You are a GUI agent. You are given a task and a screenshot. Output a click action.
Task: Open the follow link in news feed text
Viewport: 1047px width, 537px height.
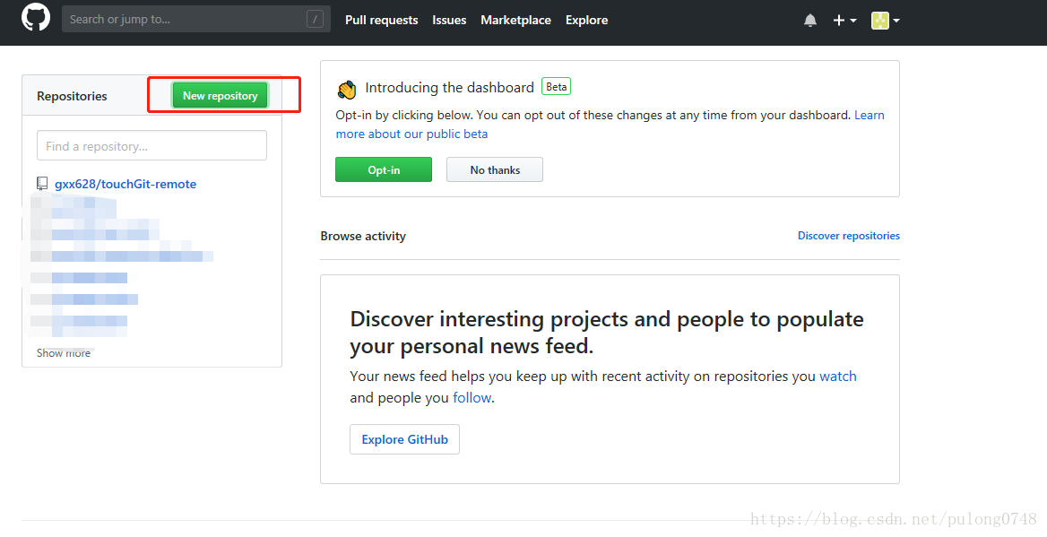point(472,397)
